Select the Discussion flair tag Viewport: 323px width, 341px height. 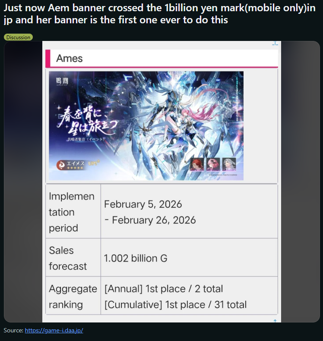coord(18,38)
